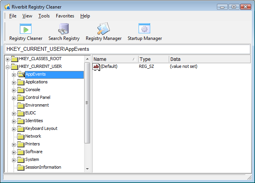Image resolution: width=255 pixels, height=183 pixels.
Task: Open the File menu
Action: click(13, 16)
